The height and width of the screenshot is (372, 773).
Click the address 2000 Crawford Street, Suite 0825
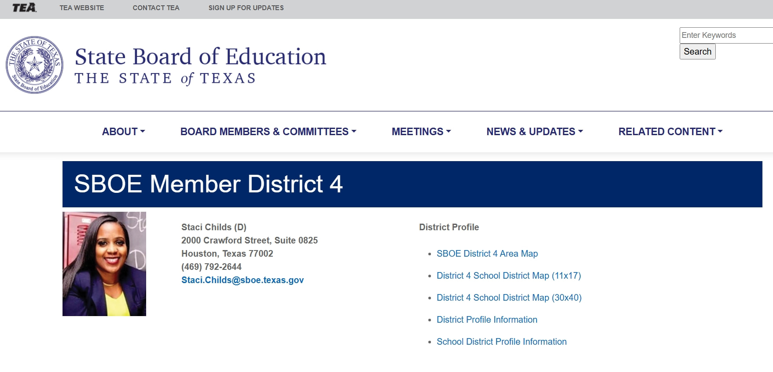(x=250, y=240)
